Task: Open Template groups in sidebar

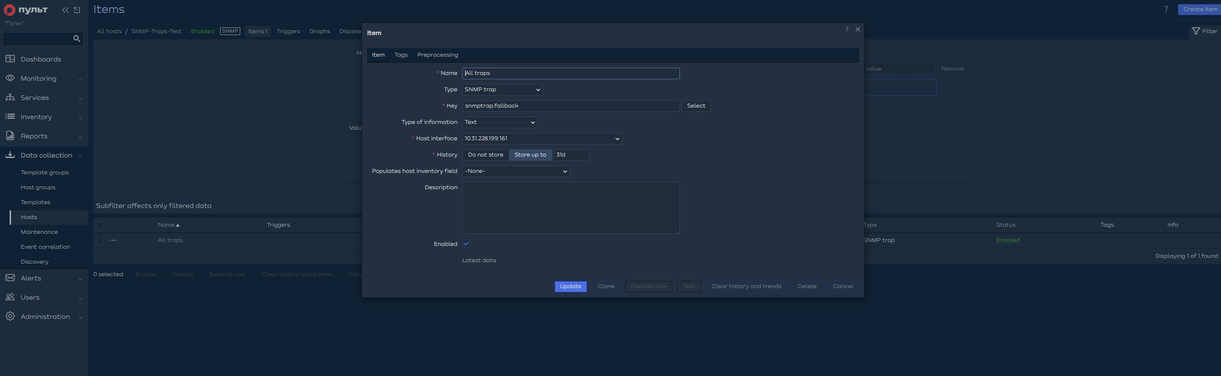Action: click(x=45, y=172)
